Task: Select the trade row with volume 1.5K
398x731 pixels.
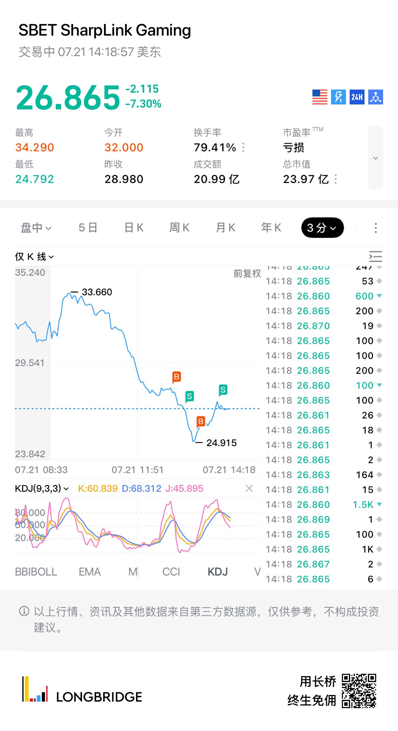Action: tap(324, 504)
